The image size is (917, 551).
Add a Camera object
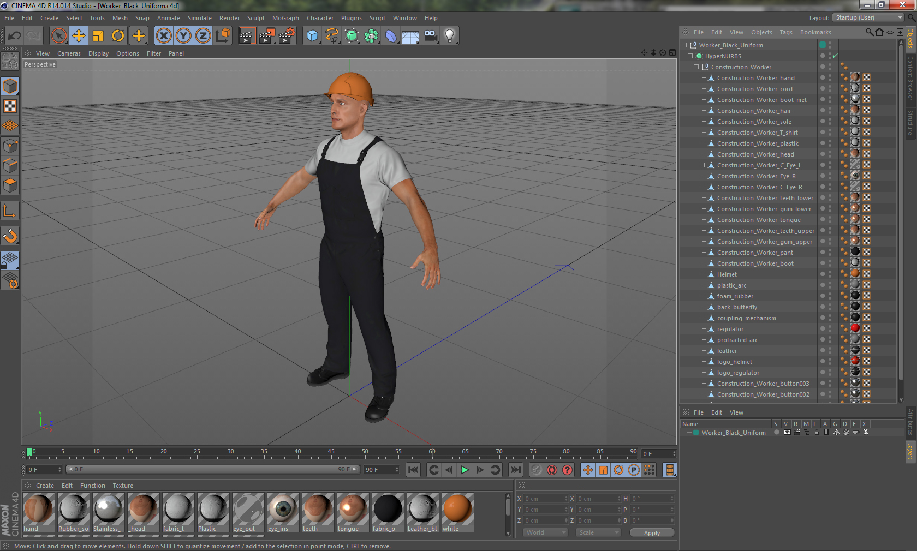(x=430, y=36)
